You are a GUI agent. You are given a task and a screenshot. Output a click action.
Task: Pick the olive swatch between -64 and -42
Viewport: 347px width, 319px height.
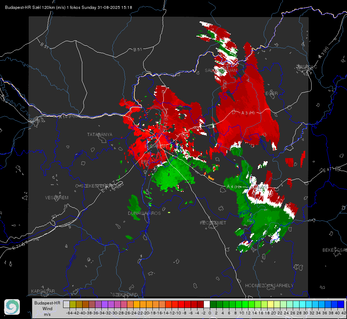pos(73,304)
